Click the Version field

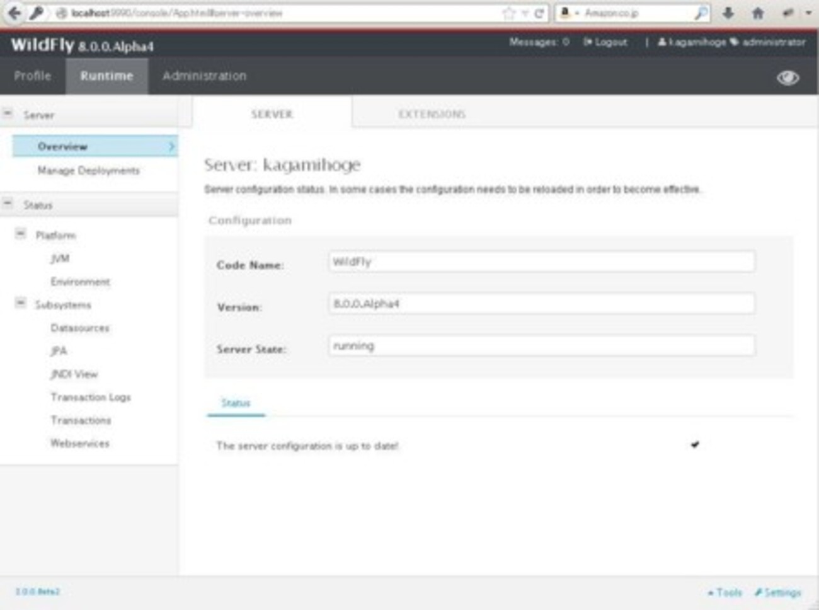click(x=541, y=304)
